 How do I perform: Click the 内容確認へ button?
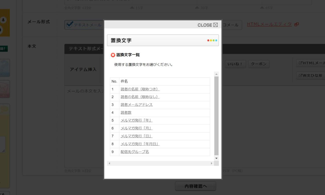(x=195, y=186)
